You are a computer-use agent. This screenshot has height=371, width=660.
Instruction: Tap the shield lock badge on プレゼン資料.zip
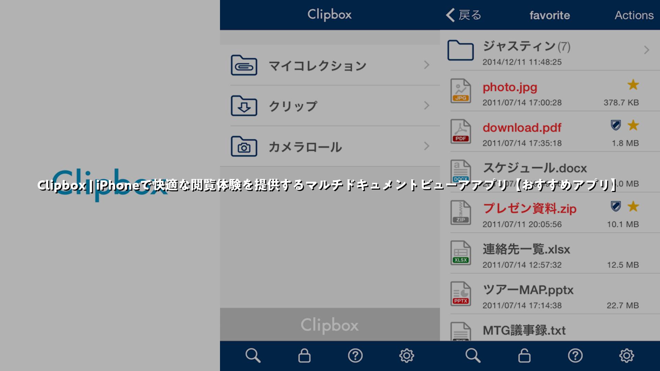(x=616, y=206)
